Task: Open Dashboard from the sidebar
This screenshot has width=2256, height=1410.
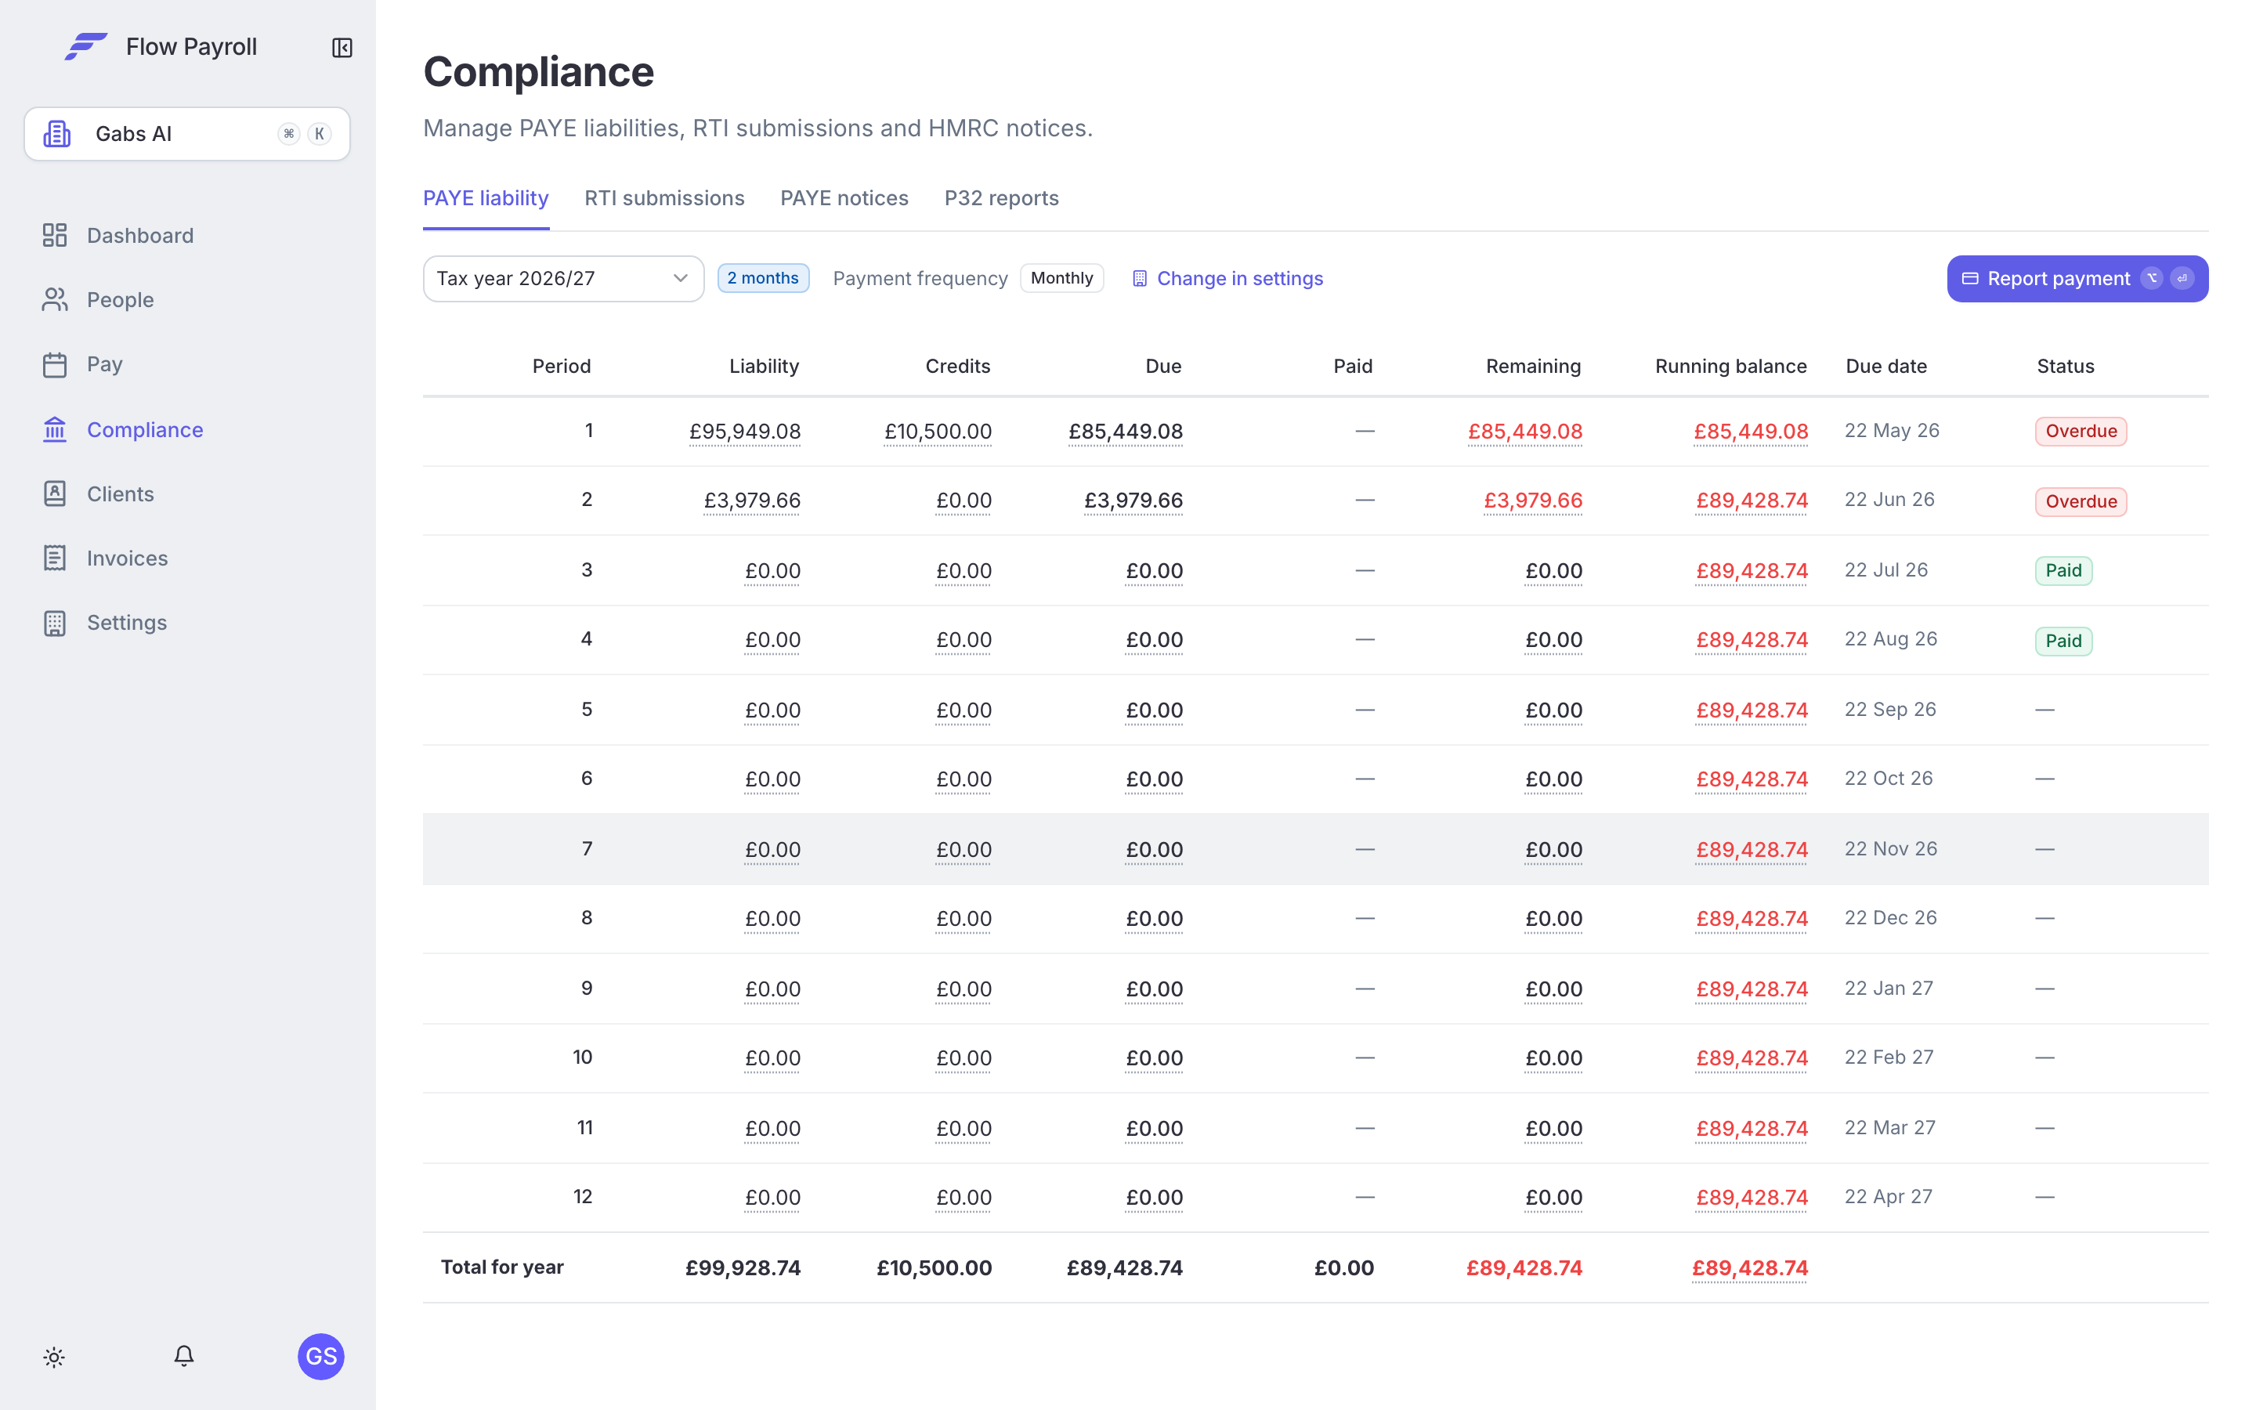Action: pos(140,235)
